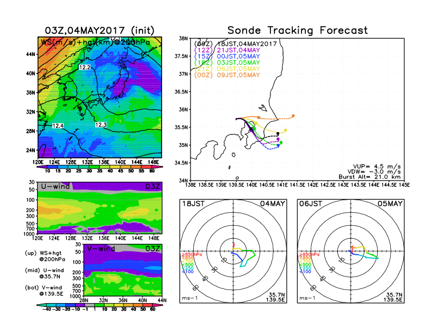Click the blue track's landing circle

(x=278, y=145)
